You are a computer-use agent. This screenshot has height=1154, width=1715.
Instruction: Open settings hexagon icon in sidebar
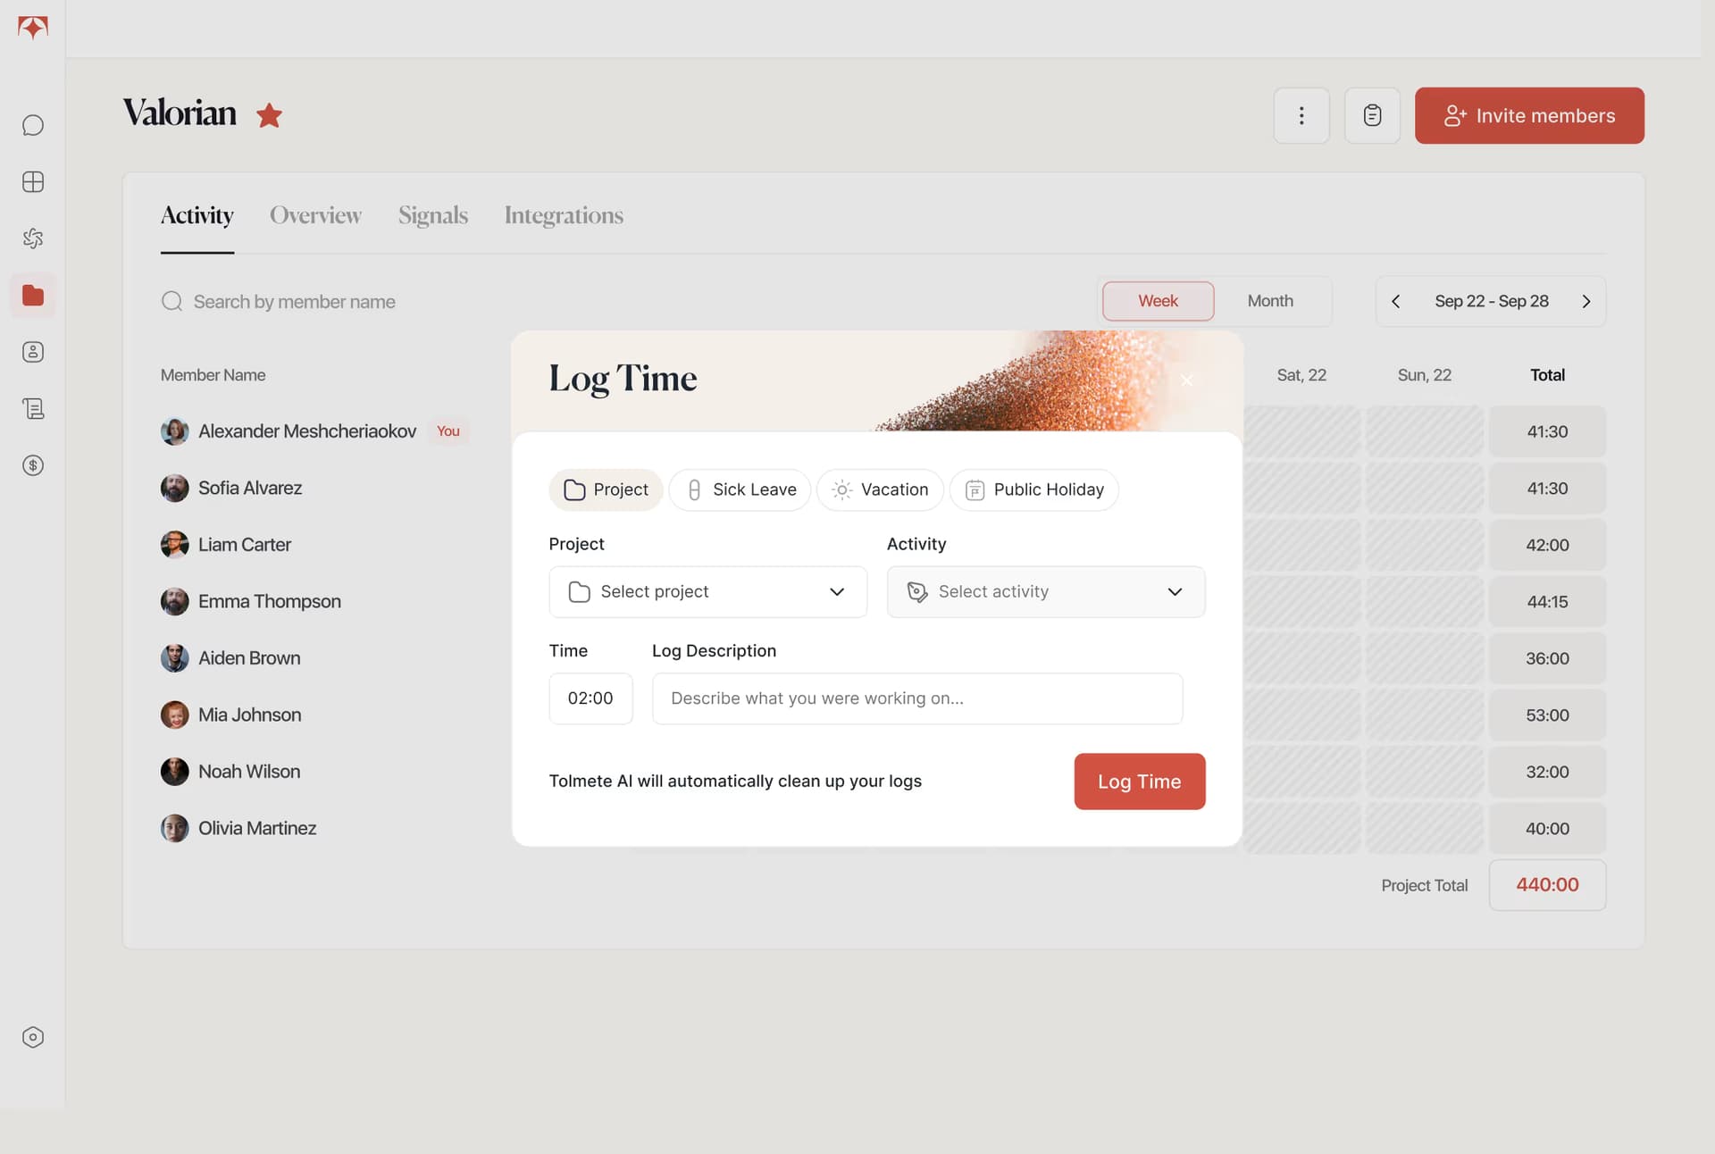tap(33, 1037)
